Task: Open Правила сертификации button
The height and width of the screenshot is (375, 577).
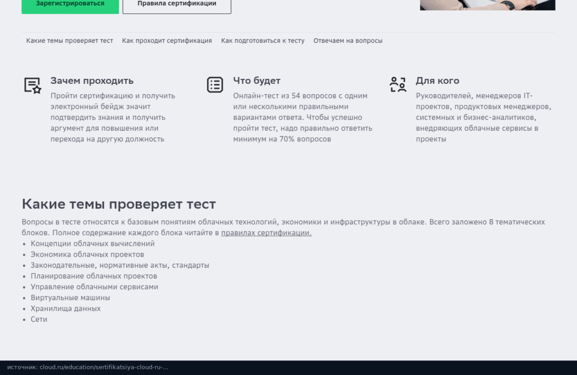Action: [176, 6]
